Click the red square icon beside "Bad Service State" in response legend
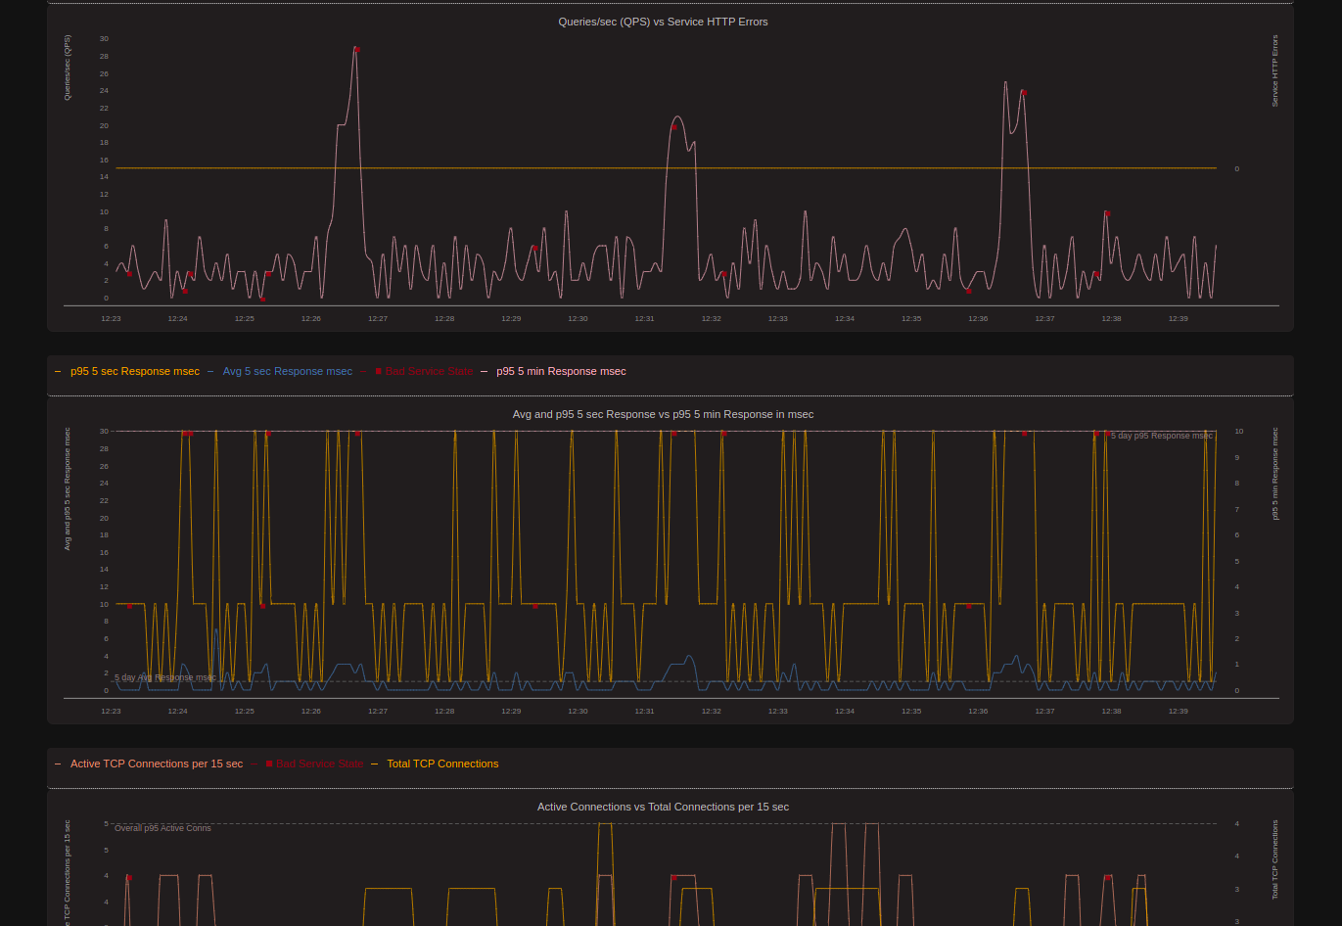Image resolution: width=1342 pixels, height=926 pixels. point(377,371)
